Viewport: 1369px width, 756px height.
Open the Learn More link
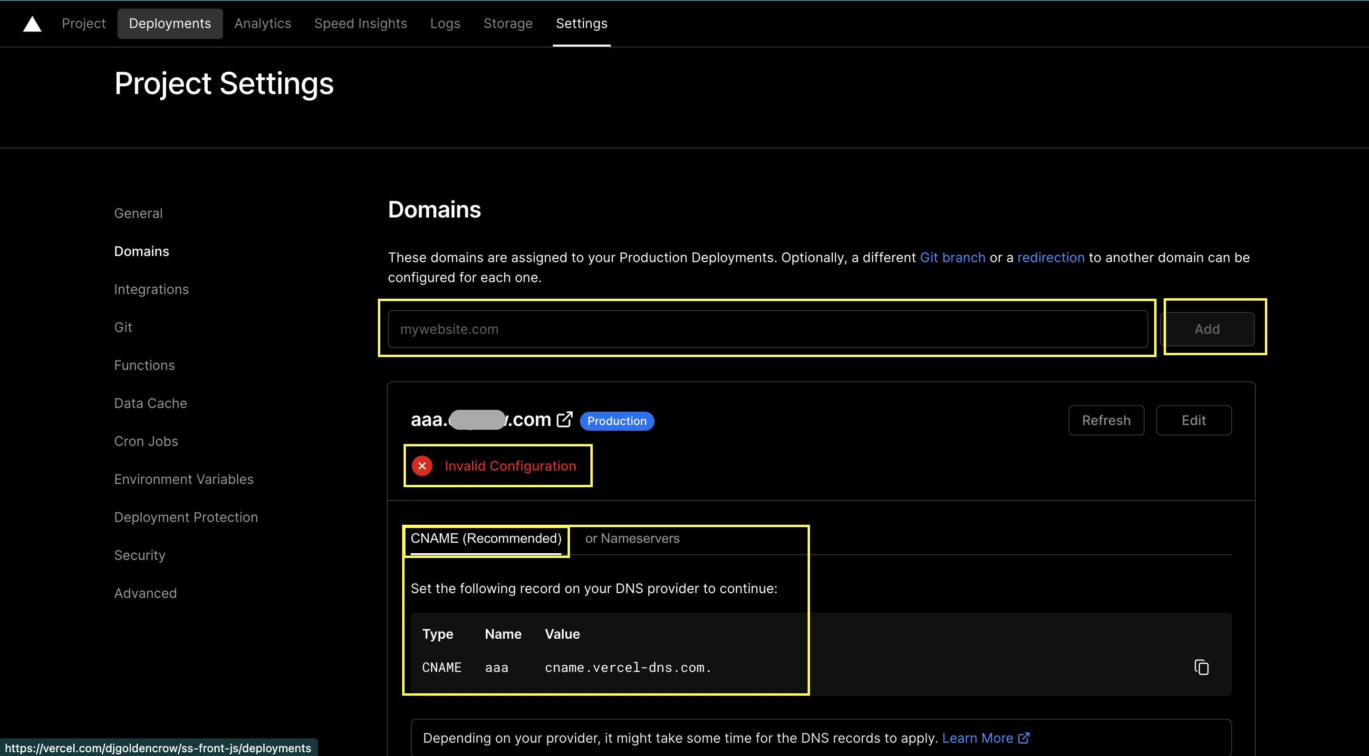pos(985,738)
